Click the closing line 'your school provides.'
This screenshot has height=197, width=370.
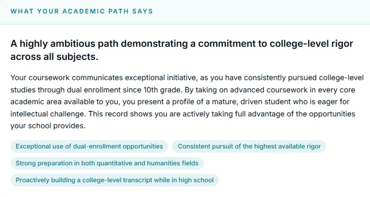(48, 126)
